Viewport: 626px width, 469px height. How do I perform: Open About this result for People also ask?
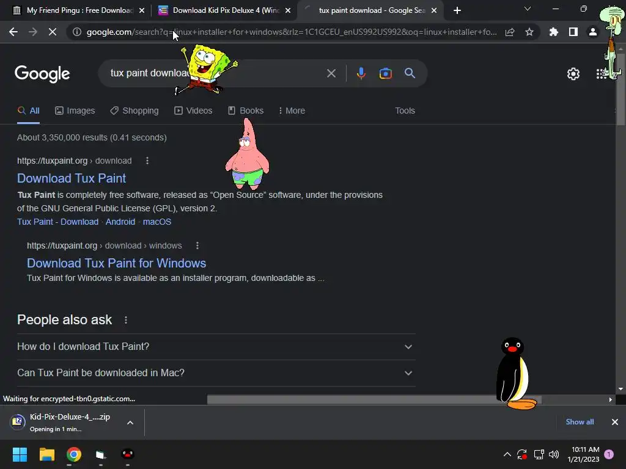126,320
